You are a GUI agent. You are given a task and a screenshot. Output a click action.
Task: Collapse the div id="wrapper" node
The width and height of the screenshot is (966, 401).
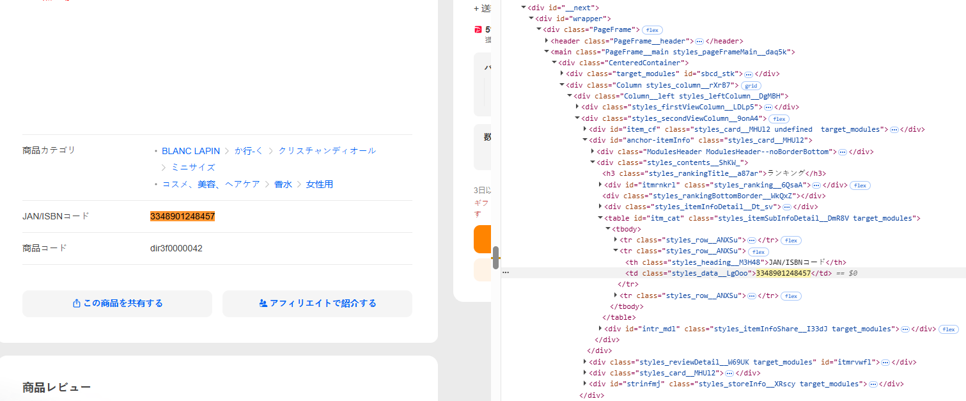[531, 19]
